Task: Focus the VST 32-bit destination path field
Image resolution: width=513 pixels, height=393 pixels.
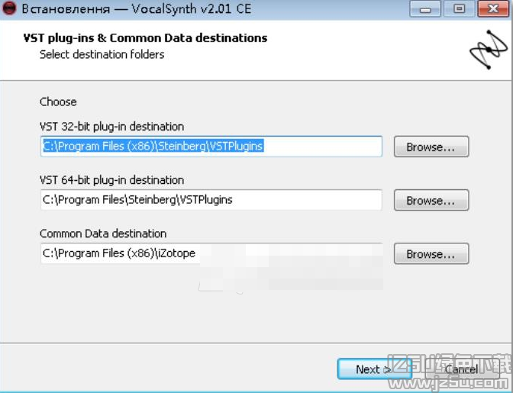Action: click(x=211, y=147)
